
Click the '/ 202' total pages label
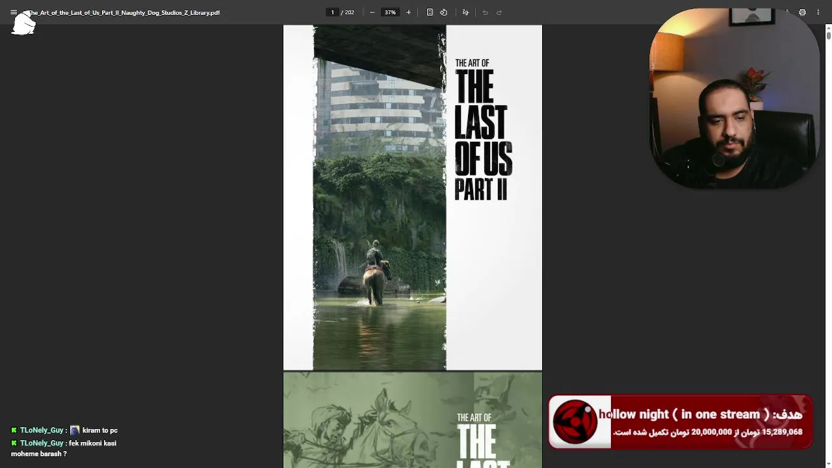(x=348, y=12)
